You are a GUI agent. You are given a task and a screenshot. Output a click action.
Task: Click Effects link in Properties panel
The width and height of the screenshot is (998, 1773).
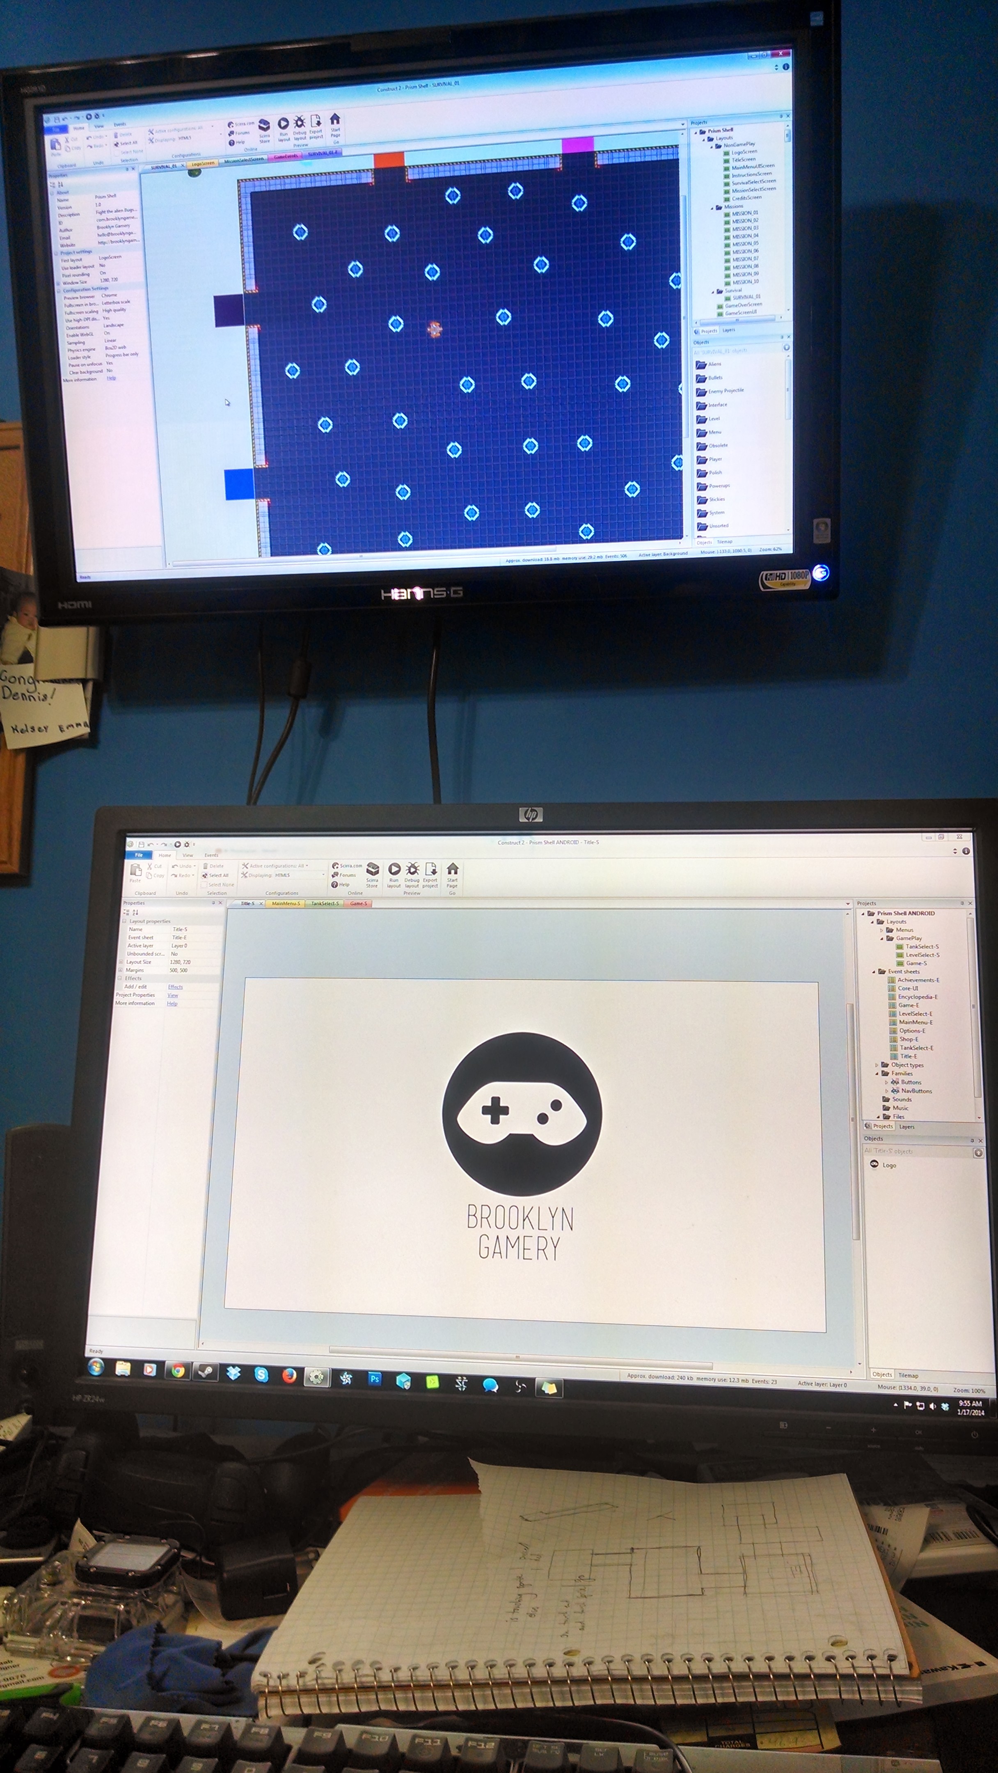(x=175, y=987)
